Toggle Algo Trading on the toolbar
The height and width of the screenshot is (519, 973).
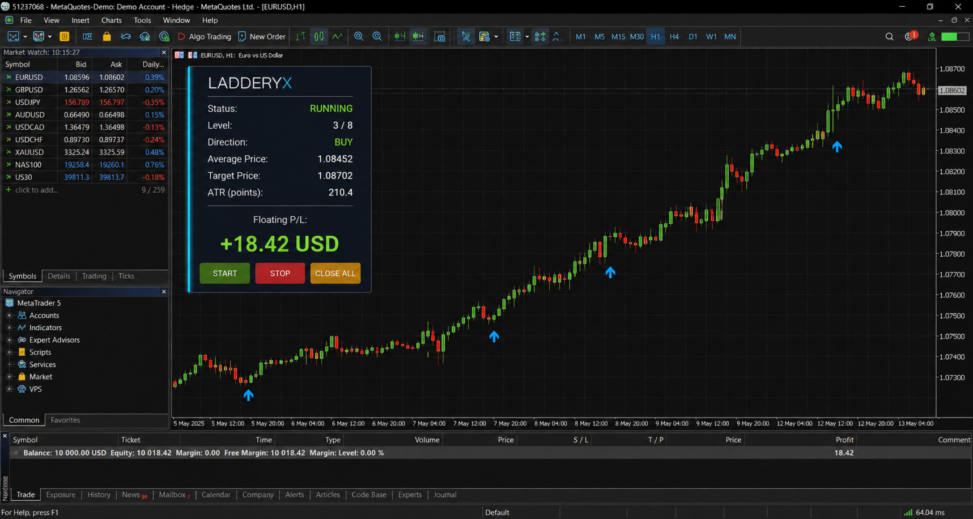tap(205, 36)
